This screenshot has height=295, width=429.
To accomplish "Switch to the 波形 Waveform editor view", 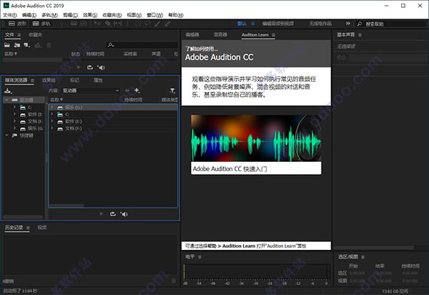I will pos(17,24).
